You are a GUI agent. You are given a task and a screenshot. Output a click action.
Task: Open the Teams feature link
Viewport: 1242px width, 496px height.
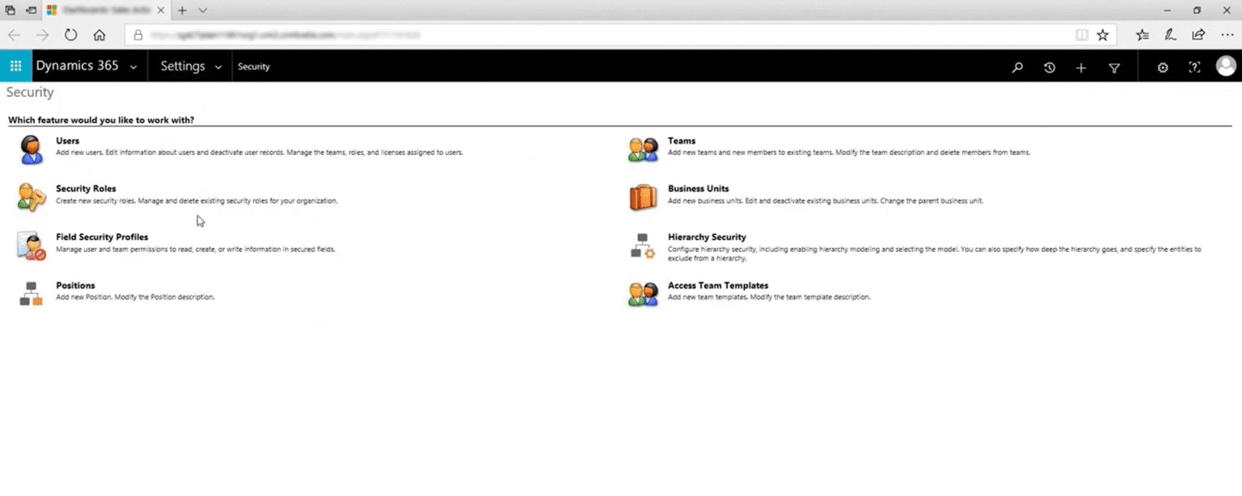click(682, 141)
